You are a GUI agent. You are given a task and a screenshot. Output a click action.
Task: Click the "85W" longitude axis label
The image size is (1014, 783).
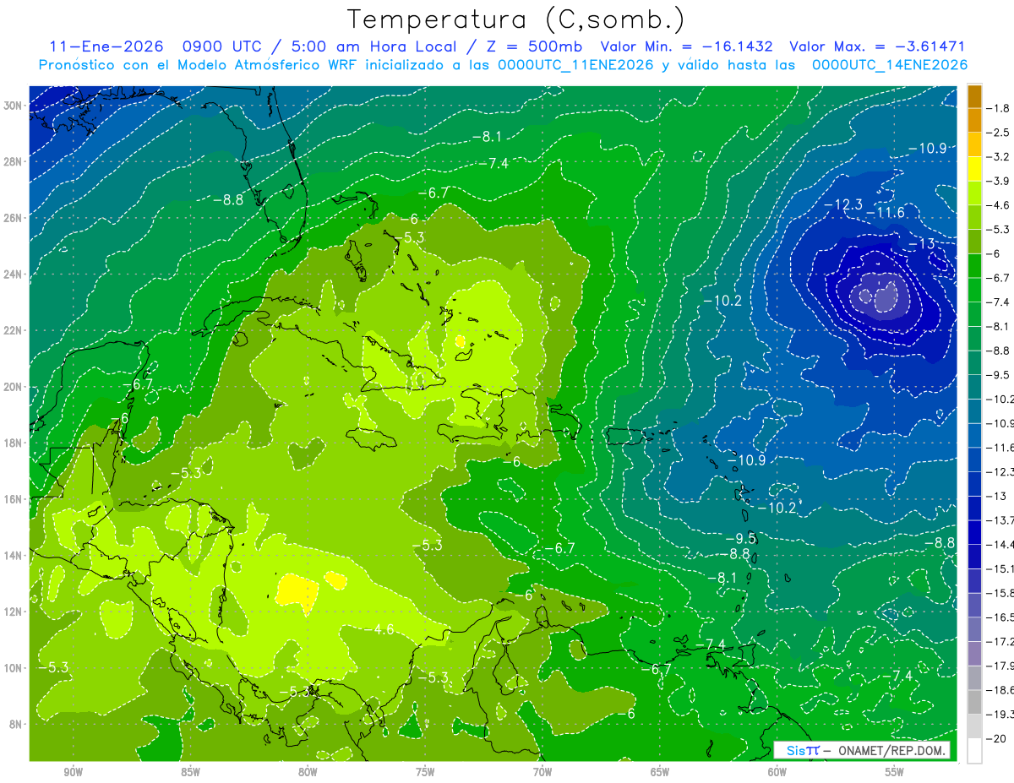coord(190,772)
